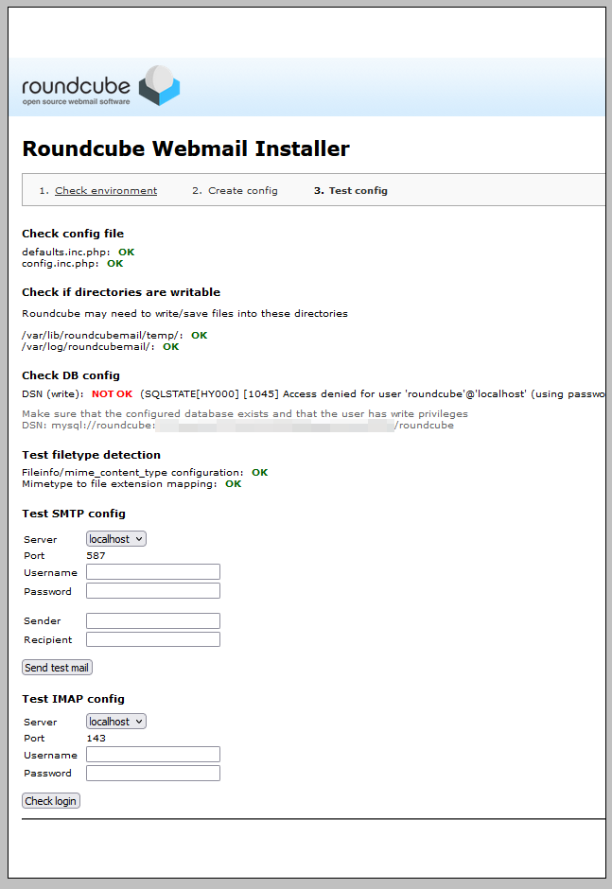Click the IMAP port value 143
The width and height of the screenshot is (612, 889).
tap(96, 739)
